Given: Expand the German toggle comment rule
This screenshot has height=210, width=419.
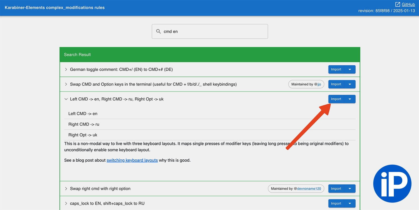Looking at the screenshot, I should click(66, 70).
